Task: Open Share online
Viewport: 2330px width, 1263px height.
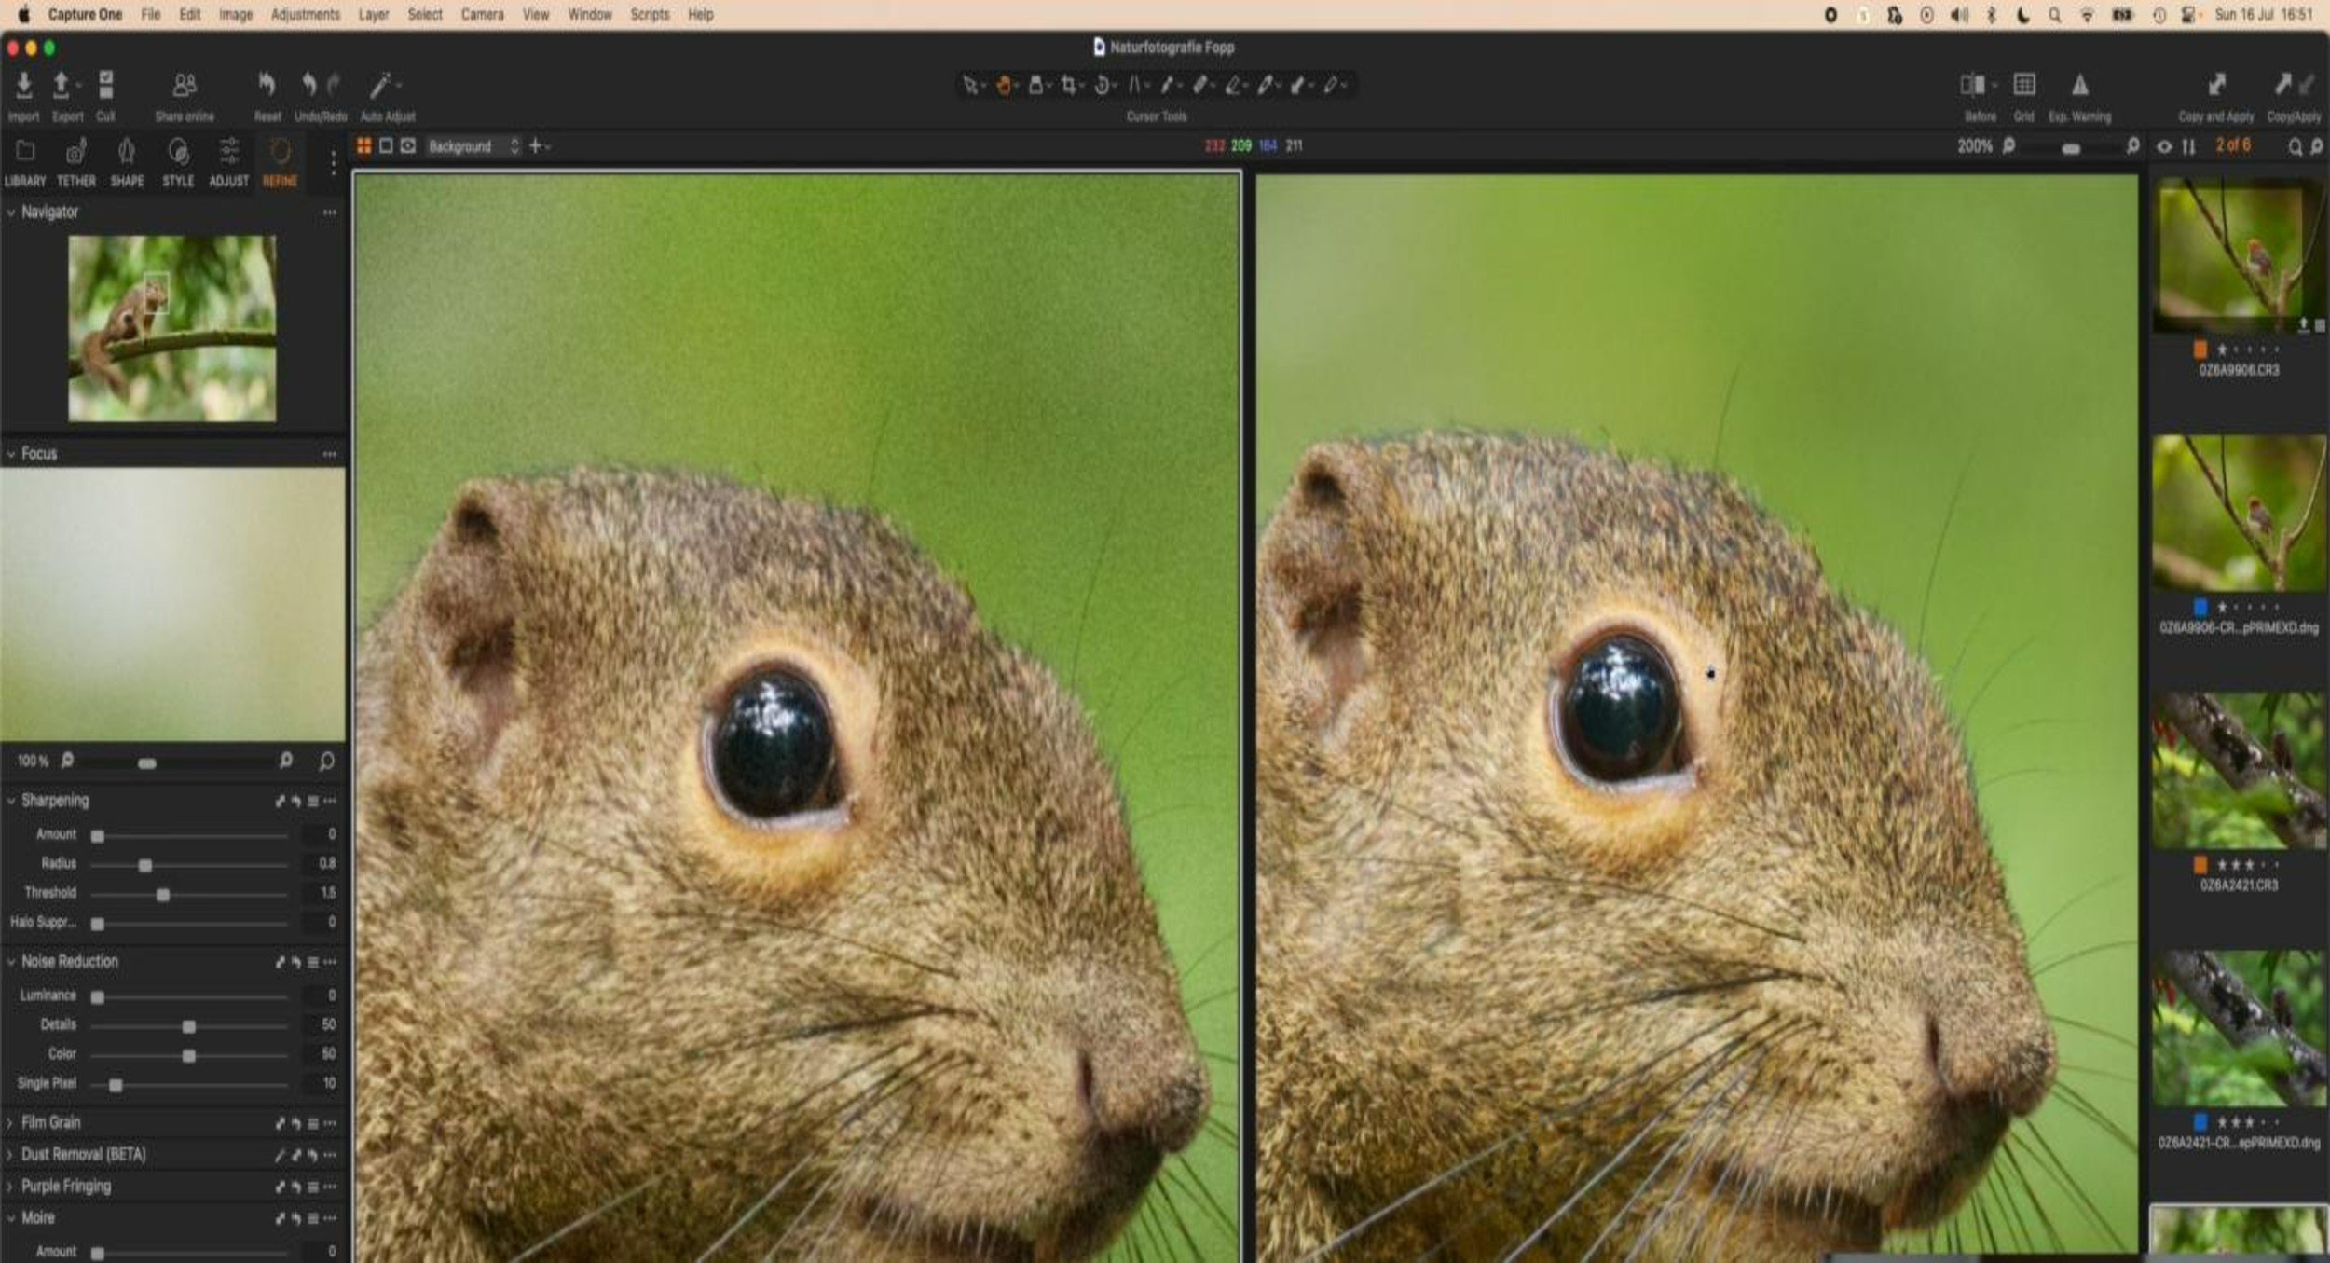Action: [x=185, y=86]
